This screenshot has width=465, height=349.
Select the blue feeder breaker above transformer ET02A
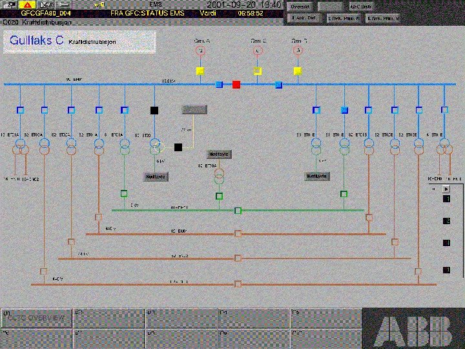tap(71, 111)
